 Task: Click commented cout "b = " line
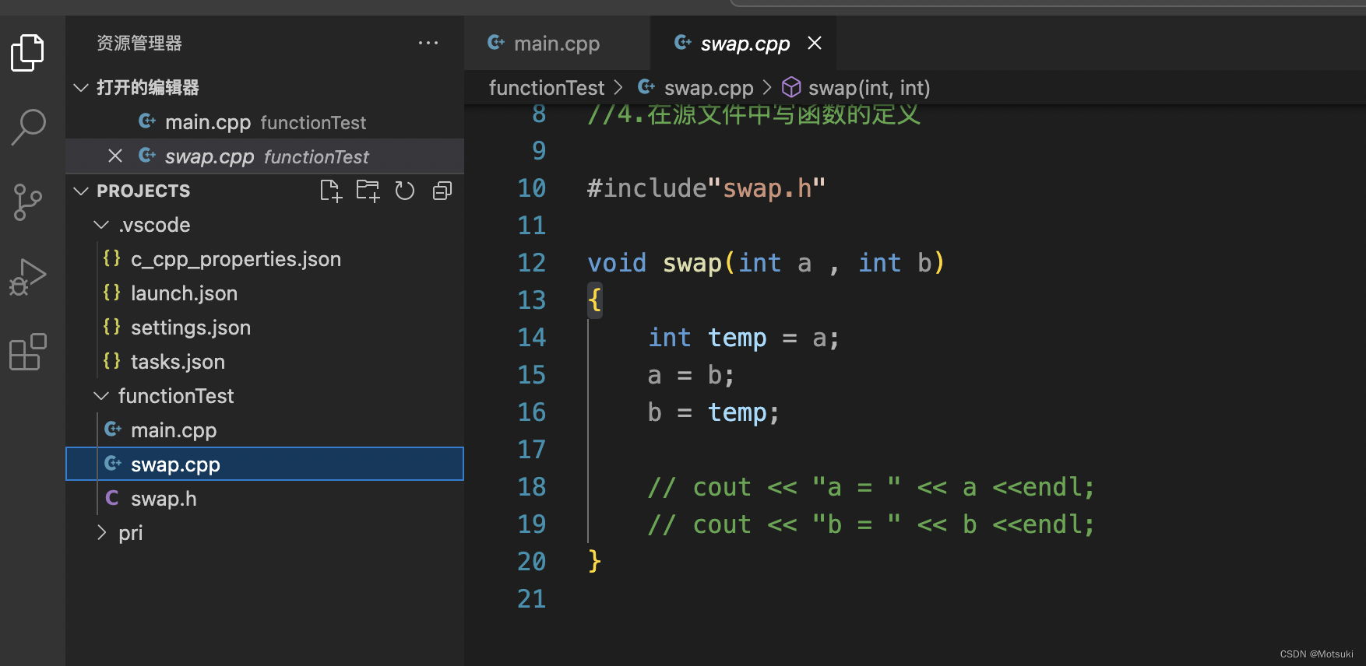coord(871,525)
